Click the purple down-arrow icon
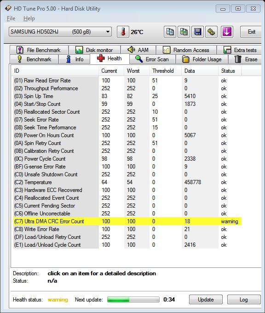Image resolution: width=265 pixels, height=313 pixels. [x=227, y=32]
